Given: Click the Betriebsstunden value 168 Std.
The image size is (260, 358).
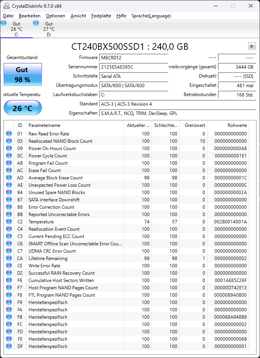Looking at the screenshot, I should point(237,95).
